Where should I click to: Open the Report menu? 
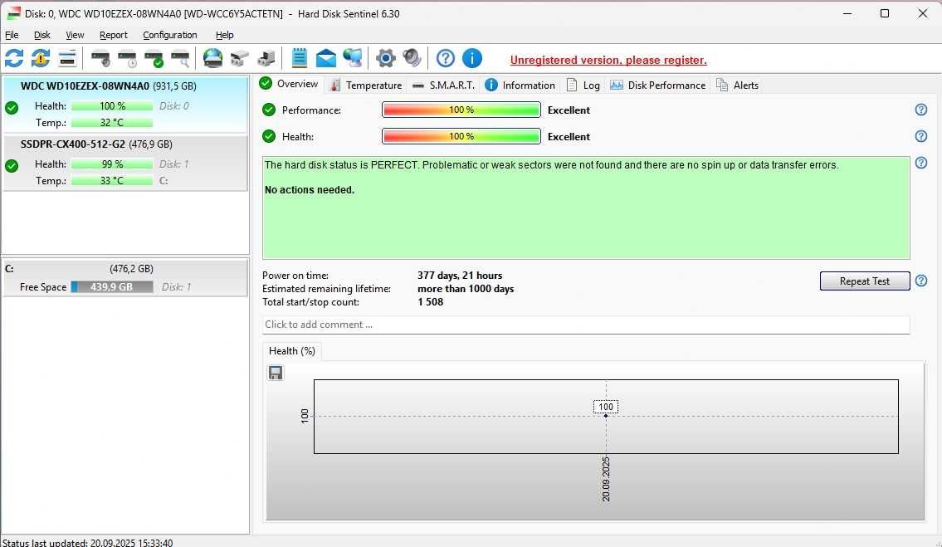pos(114,35)
